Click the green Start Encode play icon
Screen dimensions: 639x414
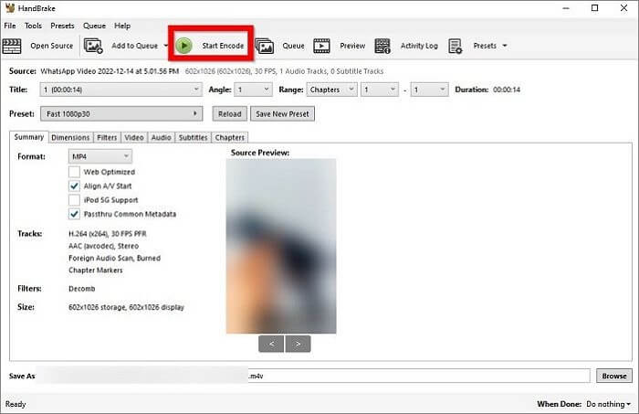click(x=183, y=45)
